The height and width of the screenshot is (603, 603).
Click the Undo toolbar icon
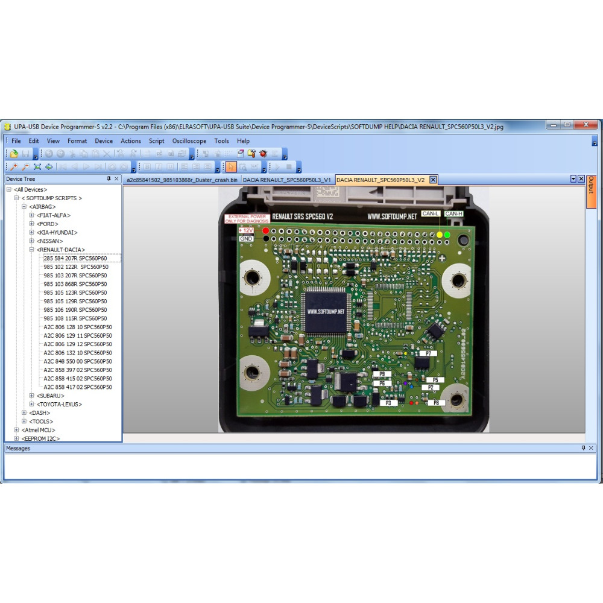49,154
